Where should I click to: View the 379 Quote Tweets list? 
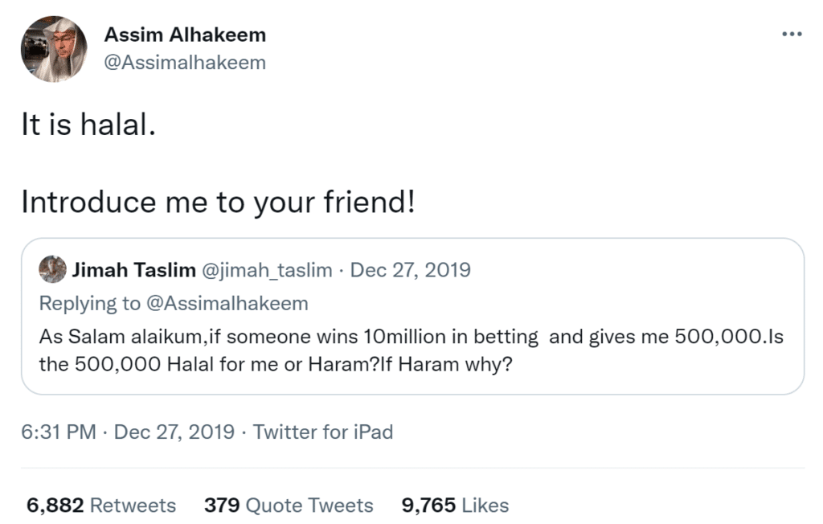[289, 505]
